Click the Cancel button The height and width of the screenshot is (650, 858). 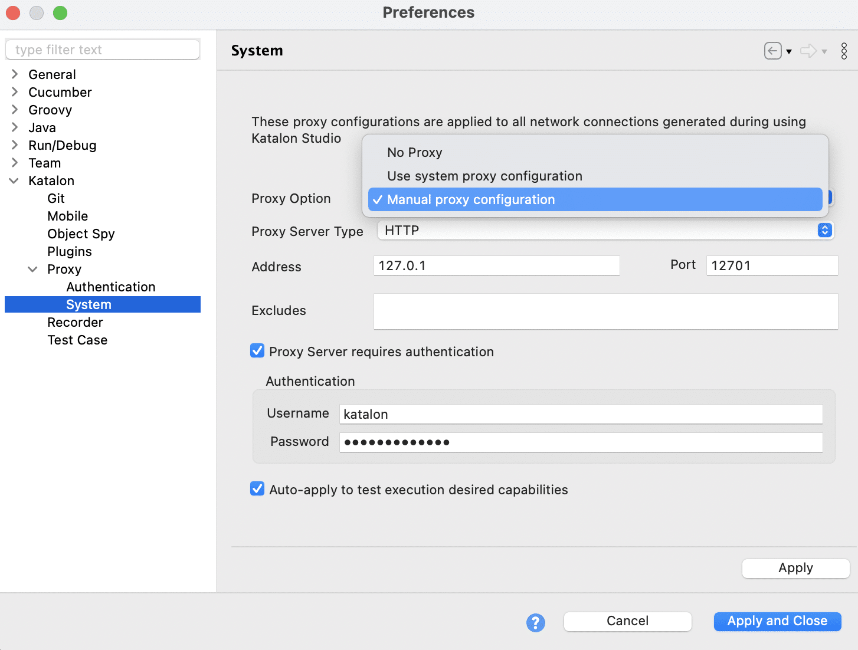627,621
